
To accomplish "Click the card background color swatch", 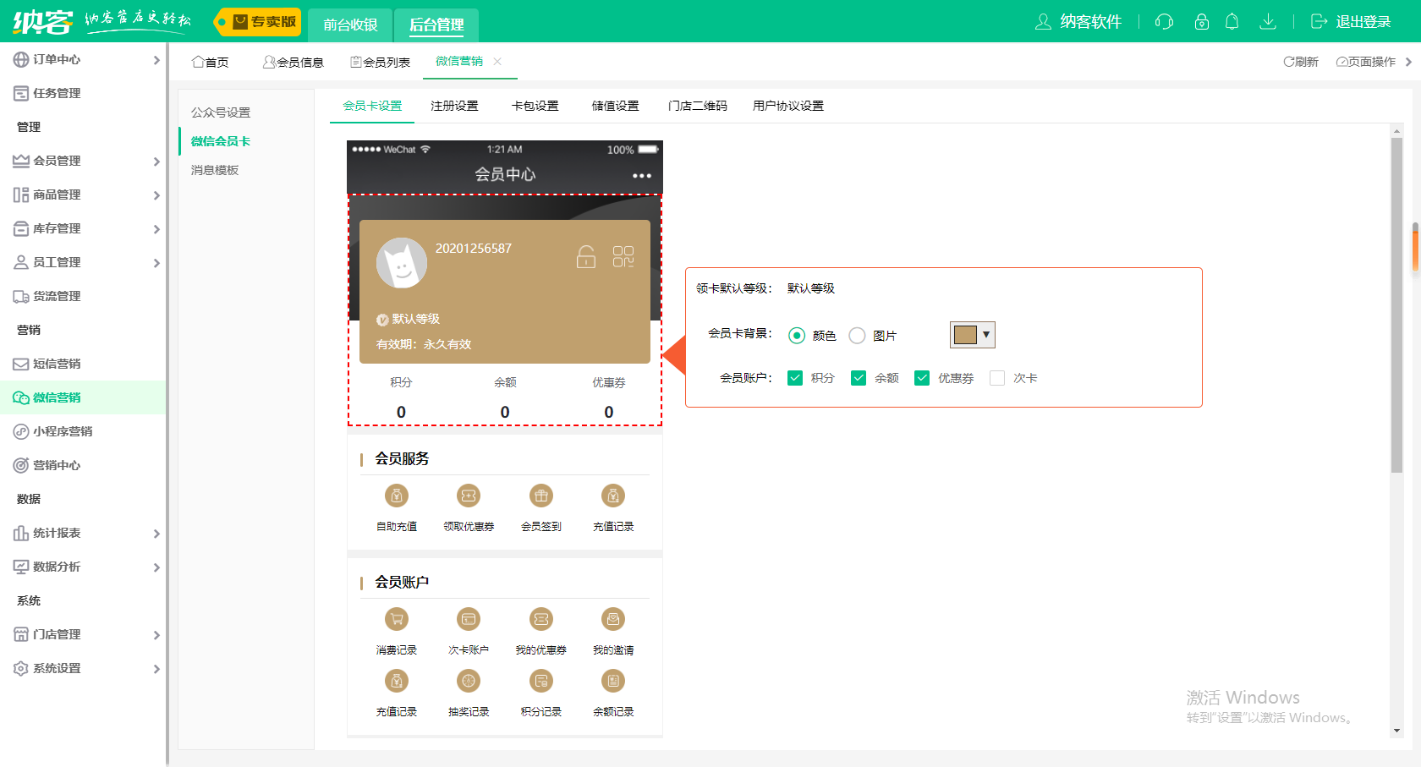I will [965, 334].
